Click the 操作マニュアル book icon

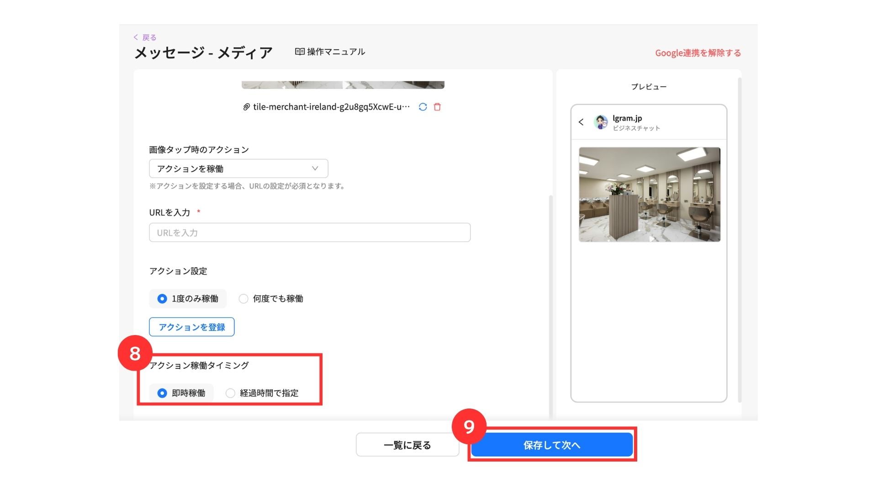300,52
